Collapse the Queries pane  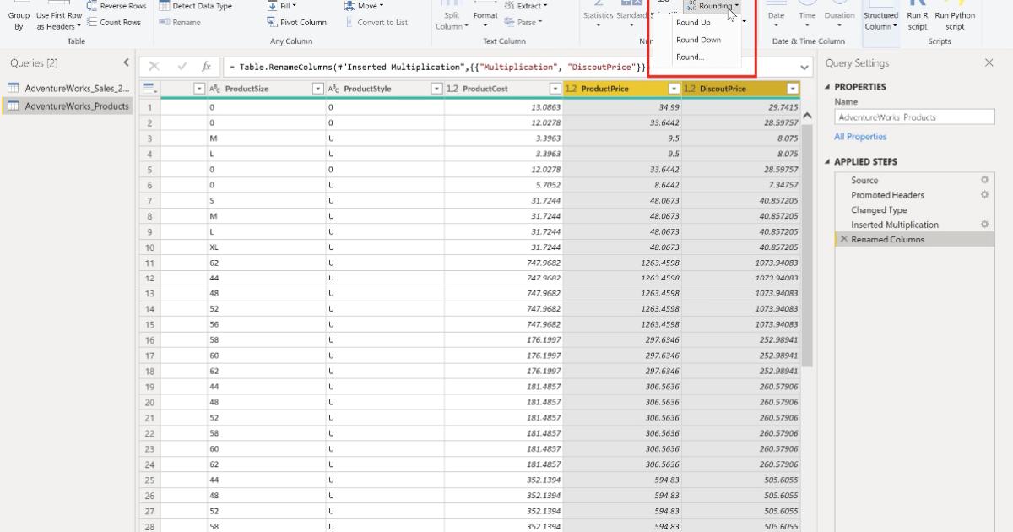[x=126, y=62]
